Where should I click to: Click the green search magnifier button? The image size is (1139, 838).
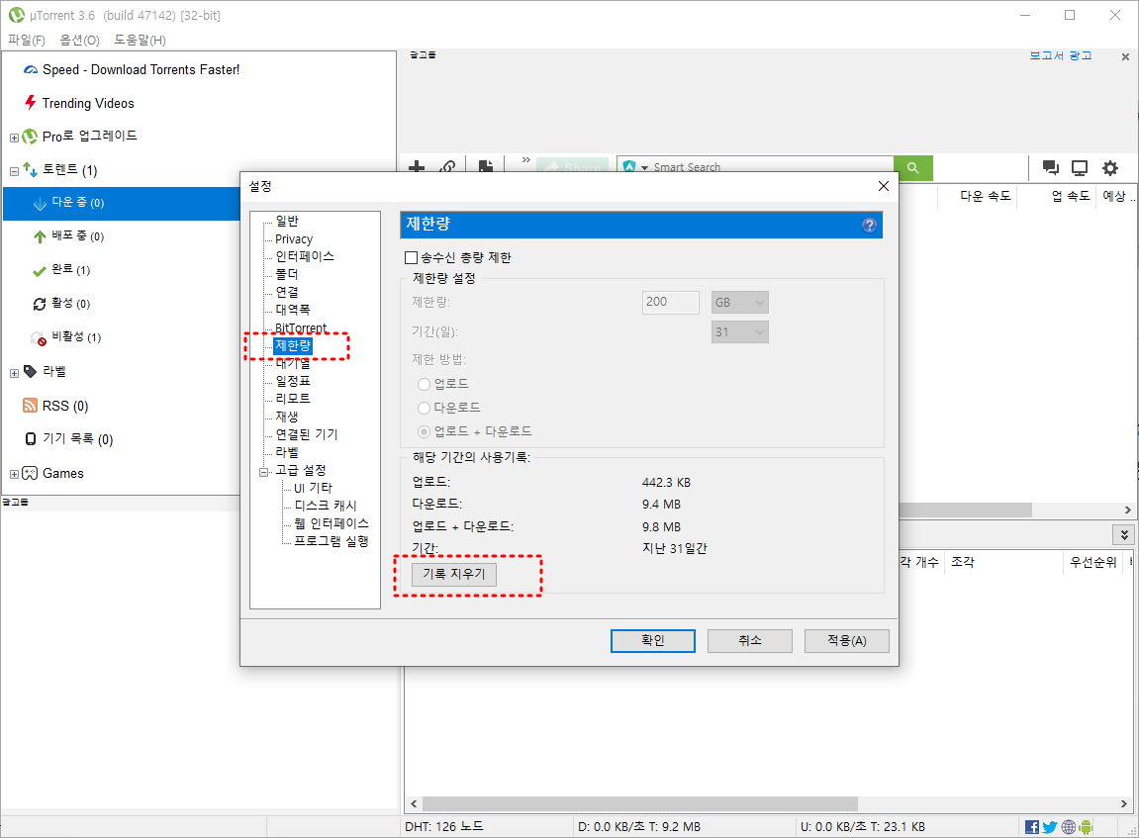[913, 168]
